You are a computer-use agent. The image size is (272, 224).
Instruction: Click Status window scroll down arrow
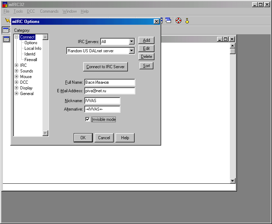coord(232,181)
